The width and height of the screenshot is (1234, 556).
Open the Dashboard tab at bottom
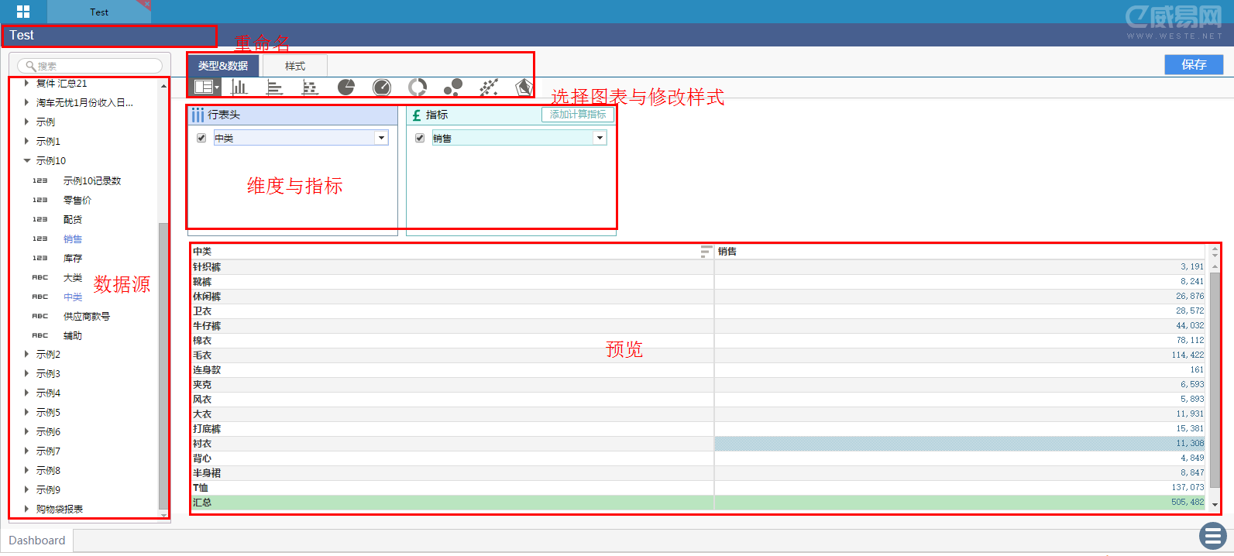point(36,541)
